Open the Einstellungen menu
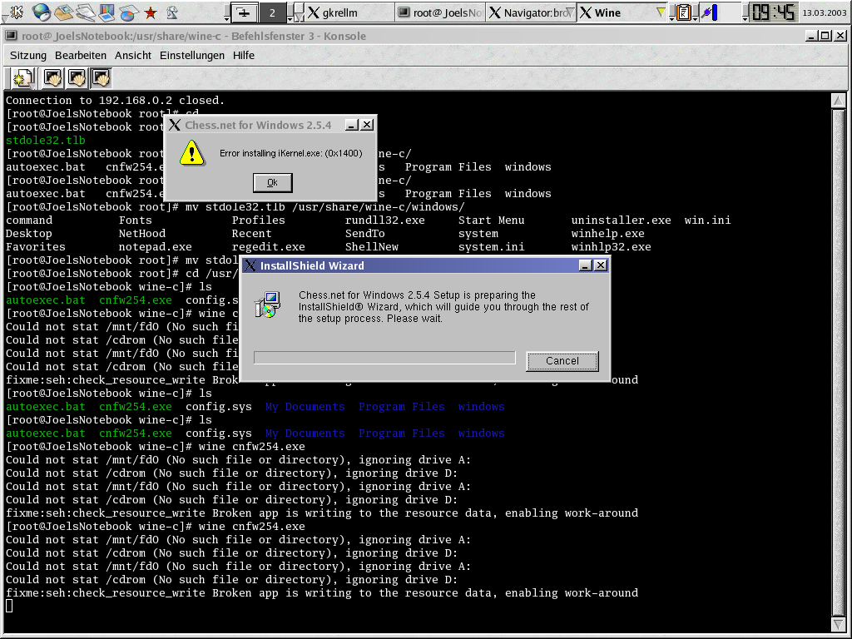The image size is (852, 639). (x=192, y=55)
